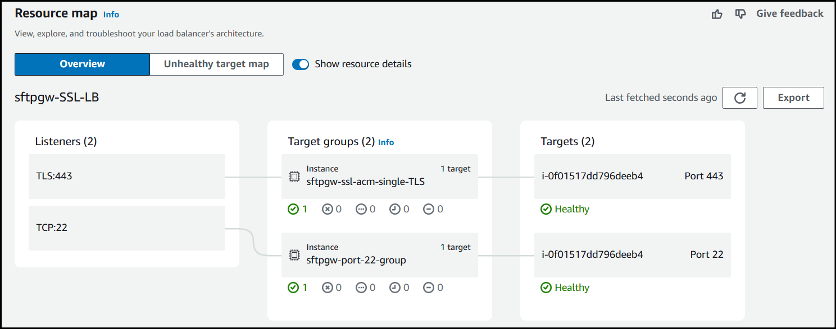Screen dimensions: 836x329
Task: Open Info link beside Resource map title
Action: pyautogui.click(x=111, y=15)
